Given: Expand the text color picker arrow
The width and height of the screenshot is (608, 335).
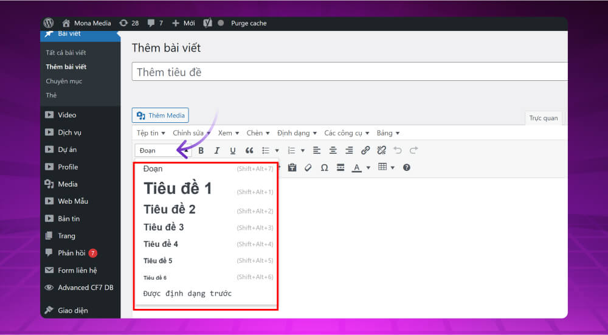Looking at the screenshot, I should [x=368, y=168].
